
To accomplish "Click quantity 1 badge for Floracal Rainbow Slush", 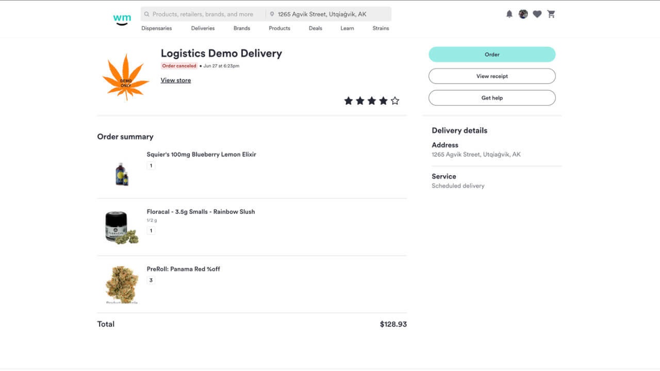I will click(x=151, y=231).
